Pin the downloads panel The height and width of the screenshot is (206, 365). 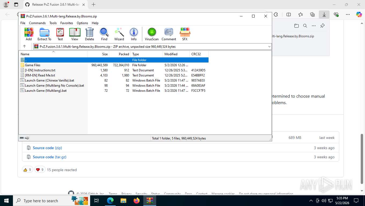[322, 26]
